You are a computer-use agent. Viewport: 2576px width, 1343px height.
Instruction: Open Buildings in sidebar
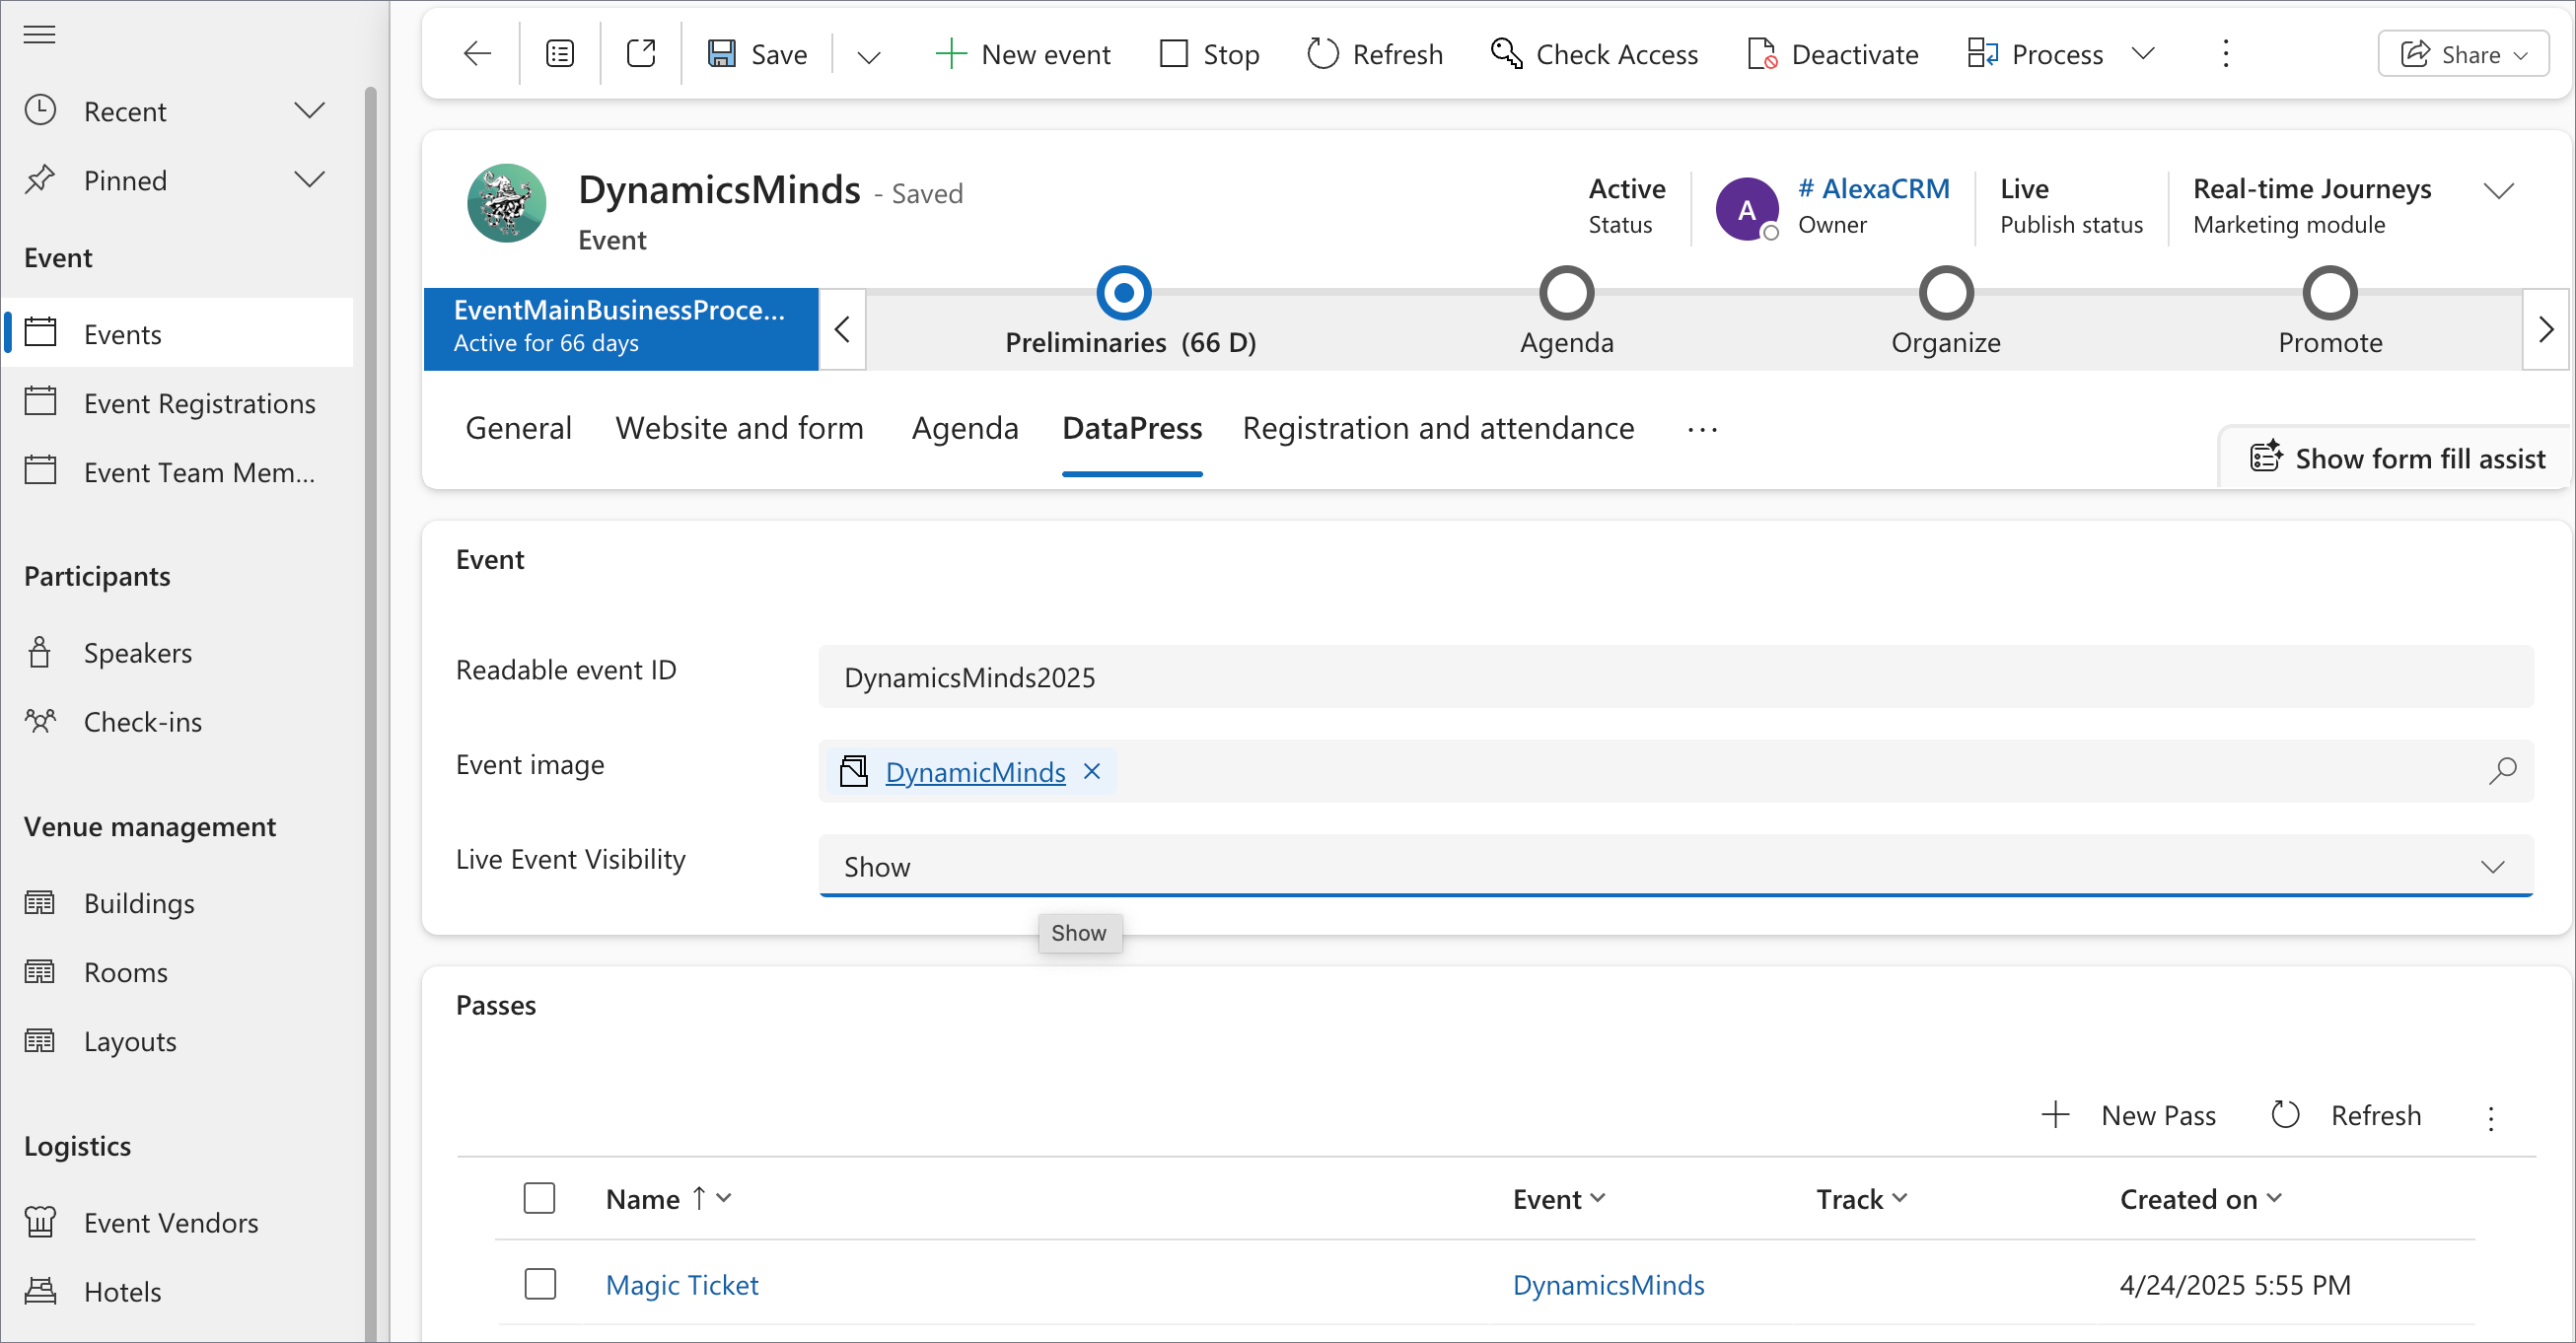178,903
